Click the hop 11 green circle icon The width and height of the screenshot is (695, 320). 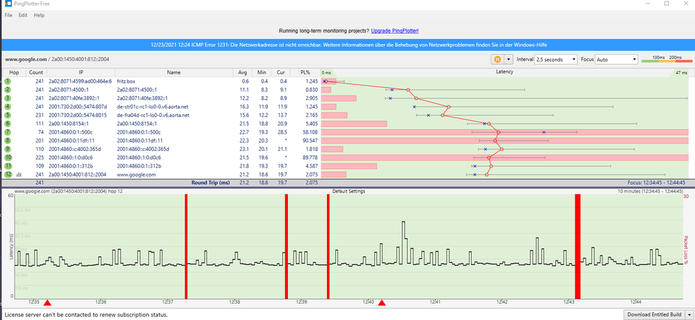pyautogui.click(x=8, y=166)
